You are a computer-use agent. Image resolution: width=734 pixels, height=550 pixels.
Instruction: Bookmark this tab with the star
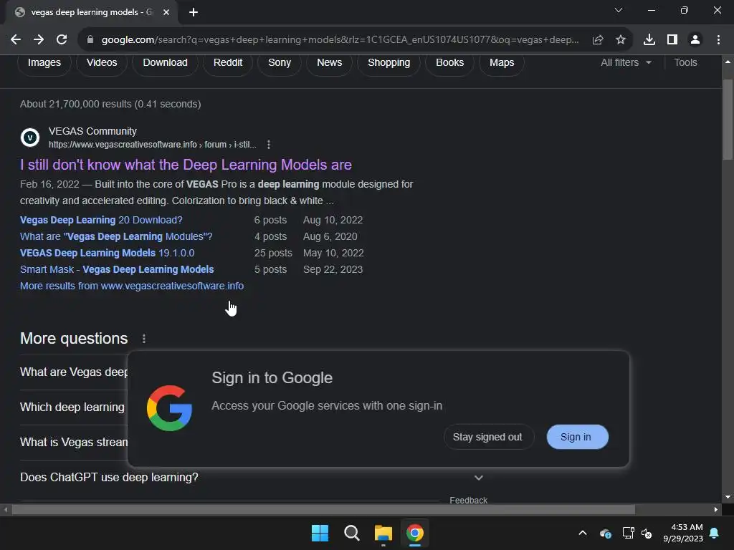click(621, 40)
